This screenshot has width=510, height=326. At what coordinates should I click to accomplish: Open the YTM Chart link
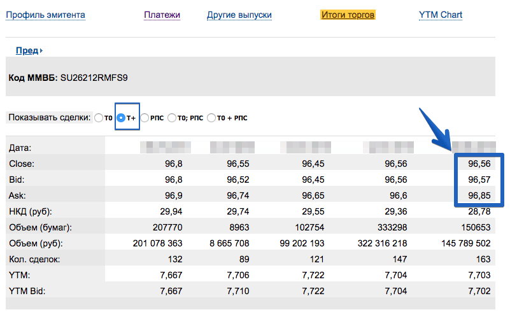click(x=441, y=15)
